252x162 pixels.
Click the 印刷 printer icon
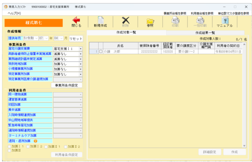(x=175, y=21)
